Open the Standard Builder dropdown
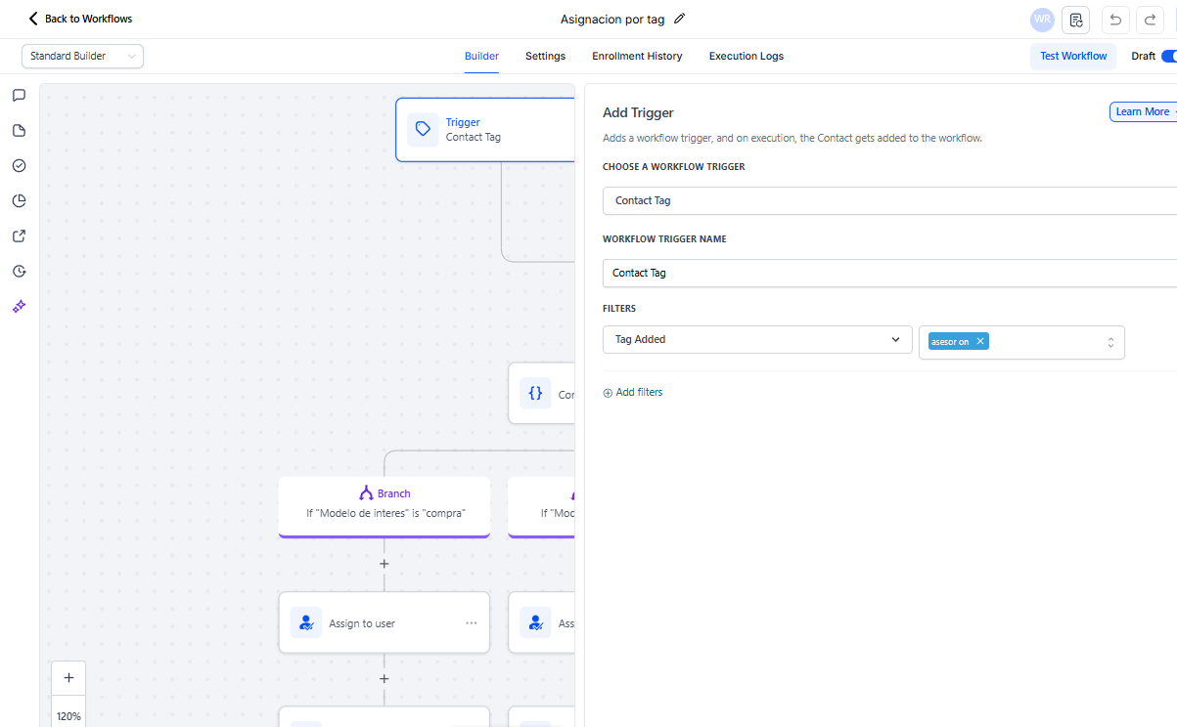The height and width of the screenshot is (727, 1177). coord(82,57)
